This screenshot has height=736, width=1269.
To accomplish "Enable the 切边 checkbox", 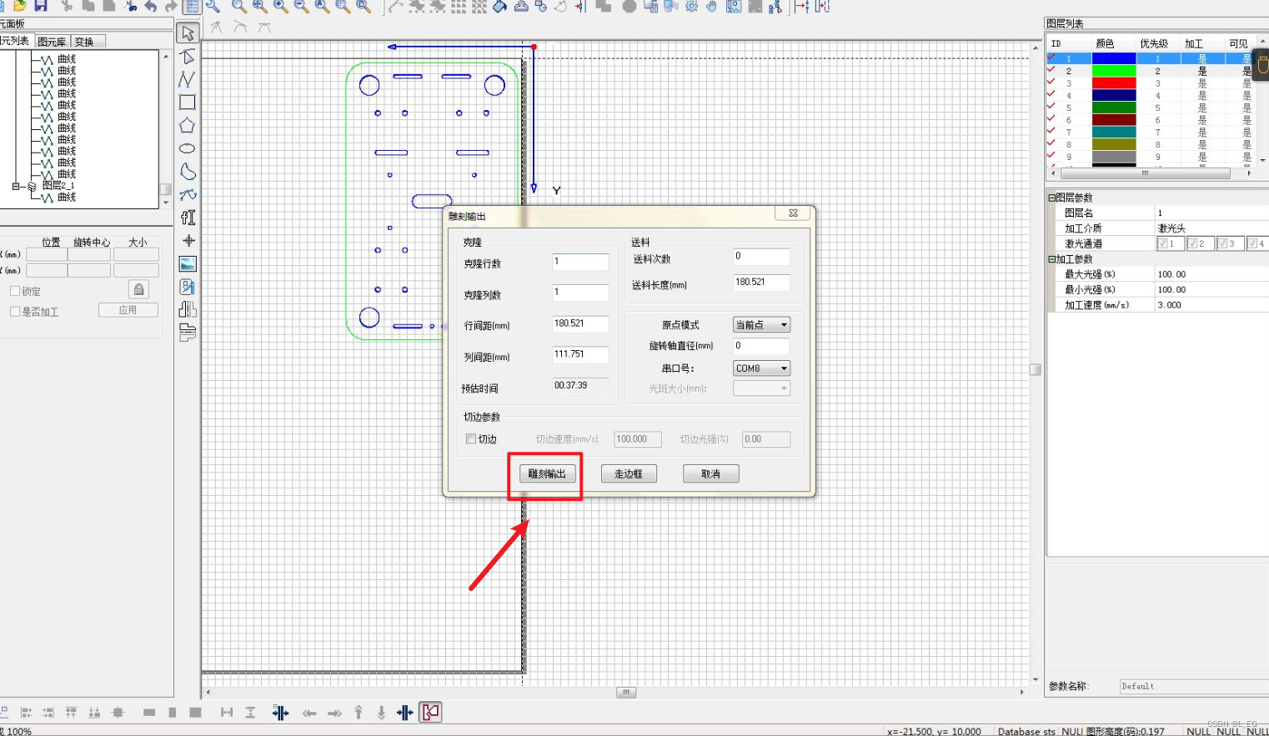I will click(471, 438).
